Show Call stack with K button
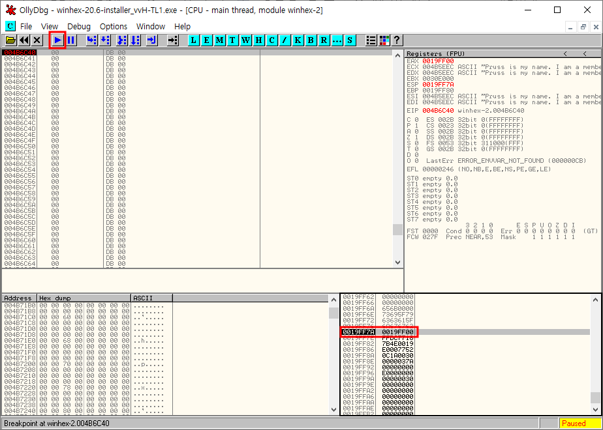The width and height of the screenshot is (603, 430). click(298, 40)
